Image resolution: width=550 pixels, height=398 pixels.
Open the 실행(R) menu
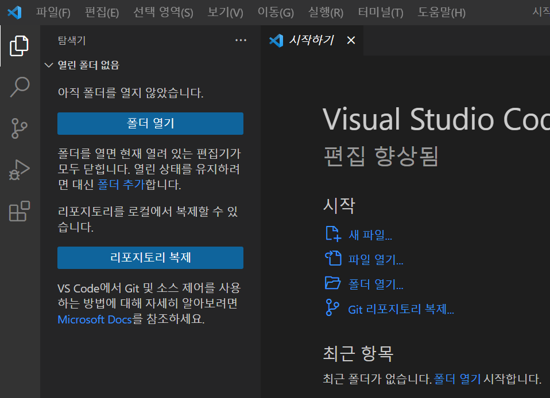(x=326, y=13)
